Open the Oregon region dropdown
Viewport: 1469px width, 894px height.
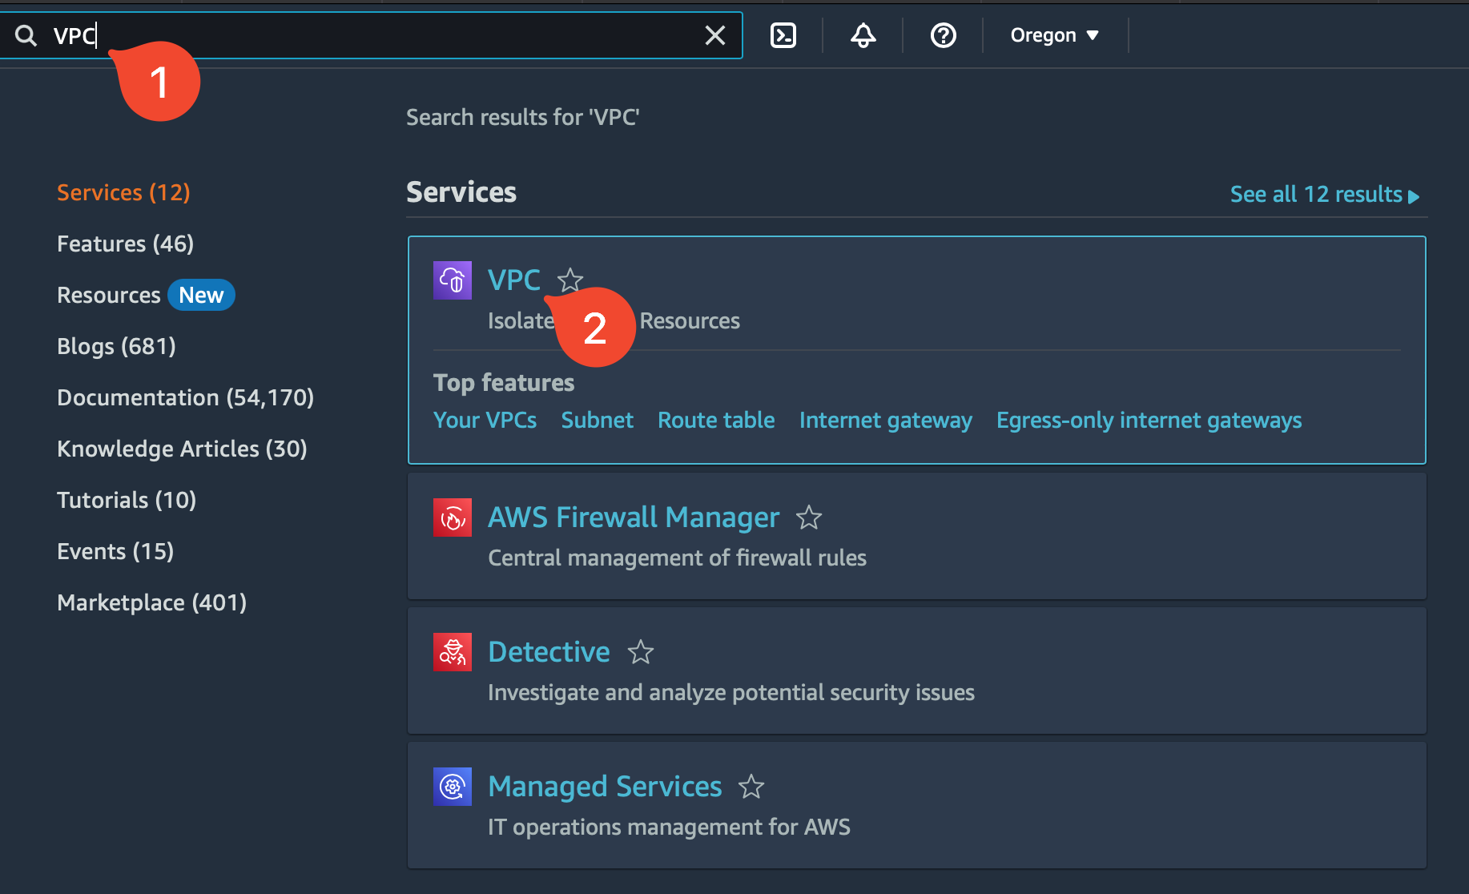click(1054, 35)
